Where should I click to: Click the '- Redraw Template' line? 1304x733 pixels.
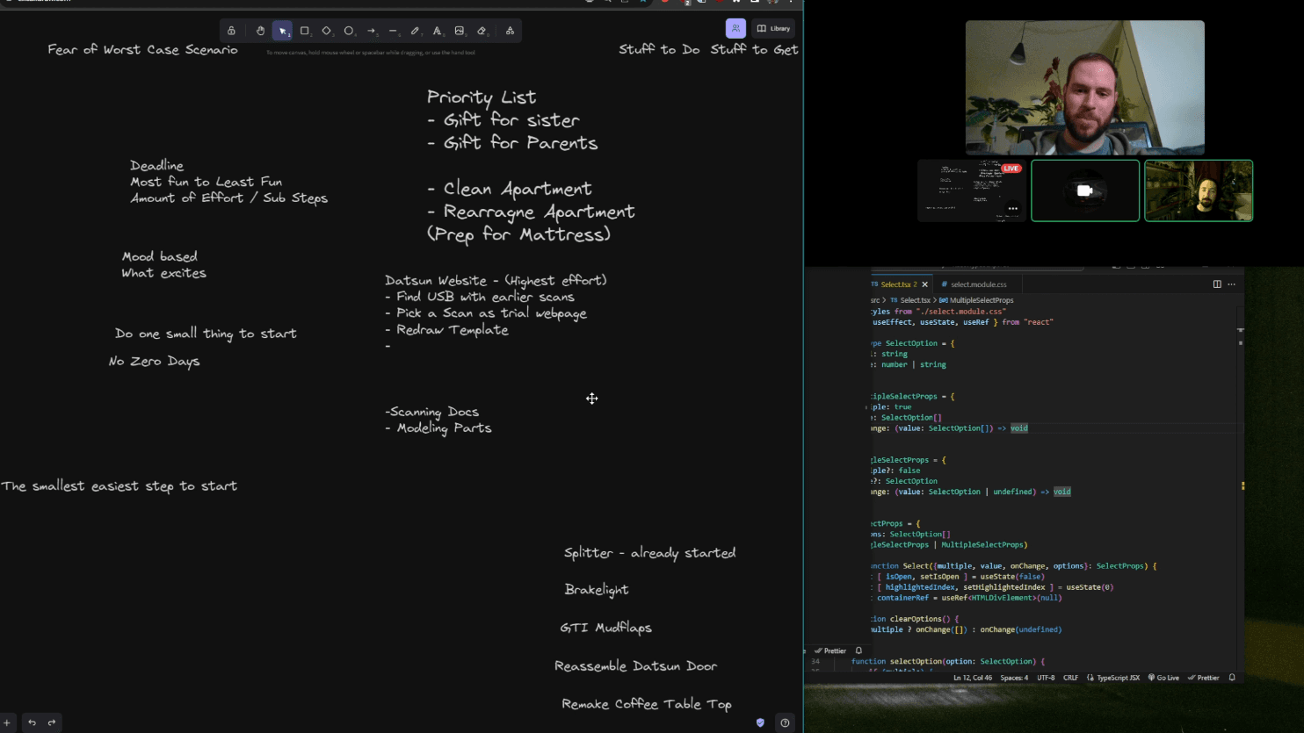point(446,330)
